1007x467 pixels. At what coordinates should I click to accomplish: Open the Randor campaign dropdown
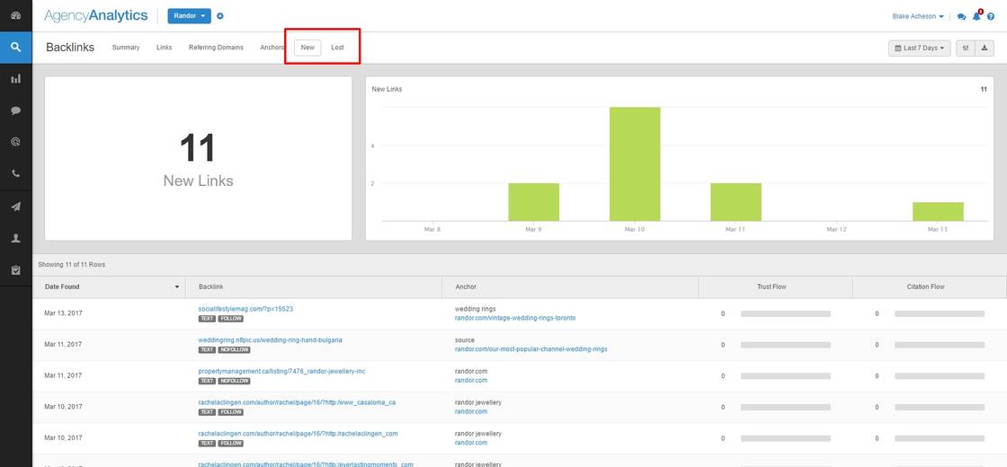[x=190, y=16]
